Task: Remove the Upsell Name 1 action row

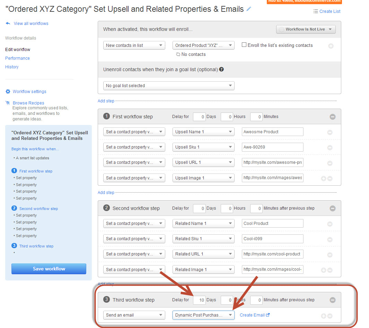Action: pyautogui.click(x=330, y=132)
